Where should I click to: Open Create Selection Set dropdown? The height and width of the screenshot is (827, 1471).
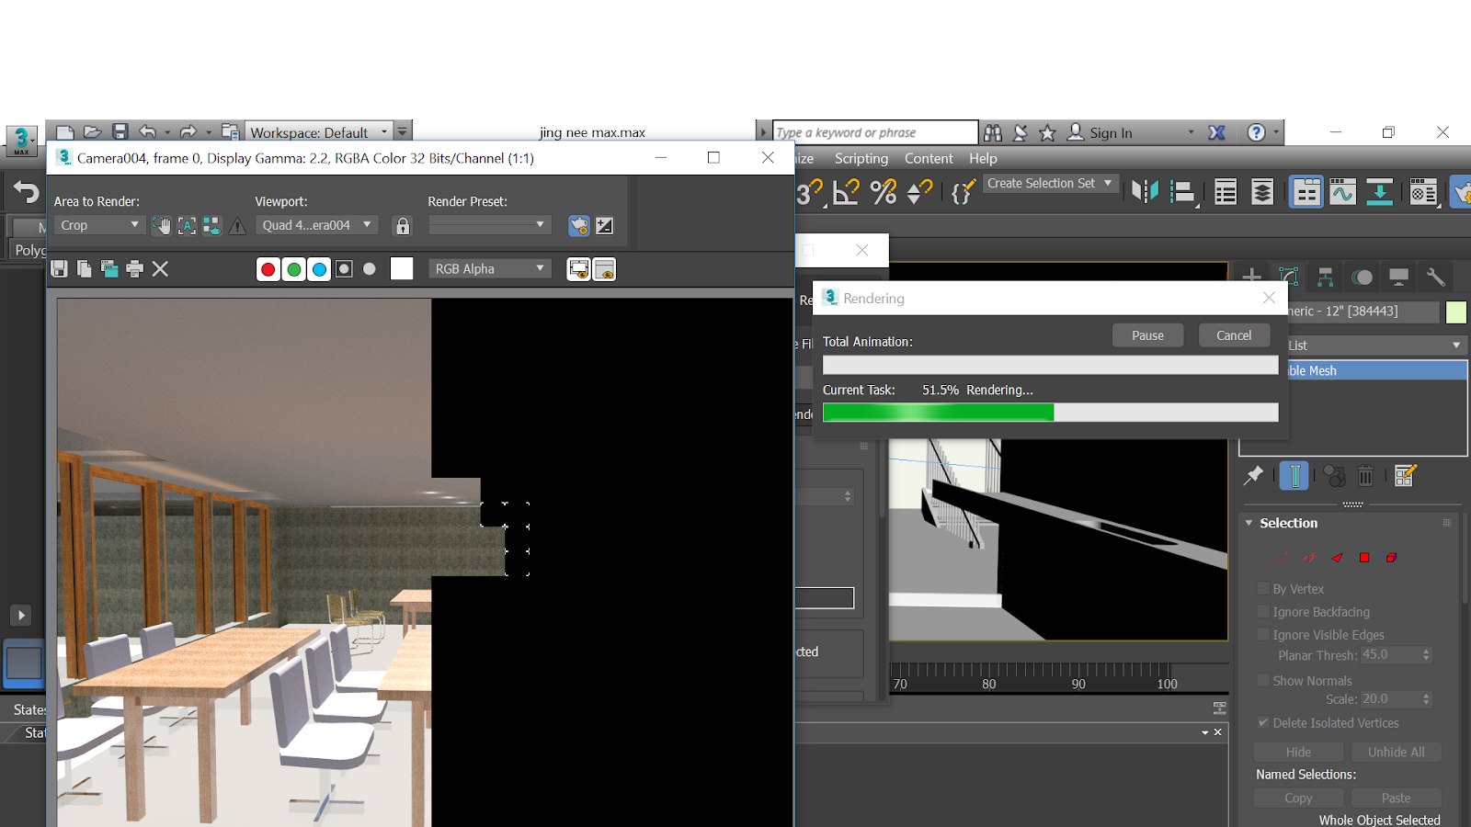pyautogui.click(x=1050, y=183)
